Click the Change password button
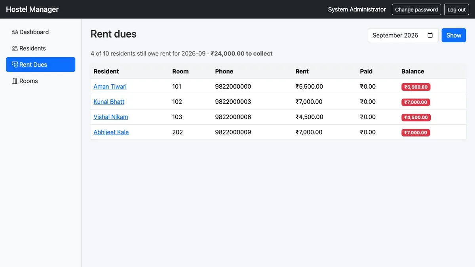Screen dimensions: 475x267 [416, 9]
